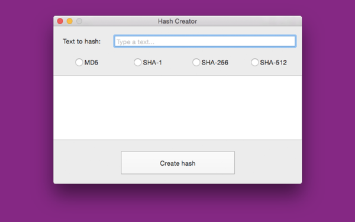Click empty title bar right of Hash Creator
This screenshot has height=222, width=355.
[x=249, y=21]
